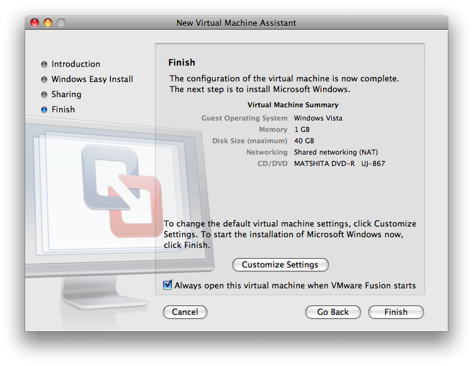Click the VMware Fusion logo on monitor
The image size is (473, 366).
tap(122, 191)
